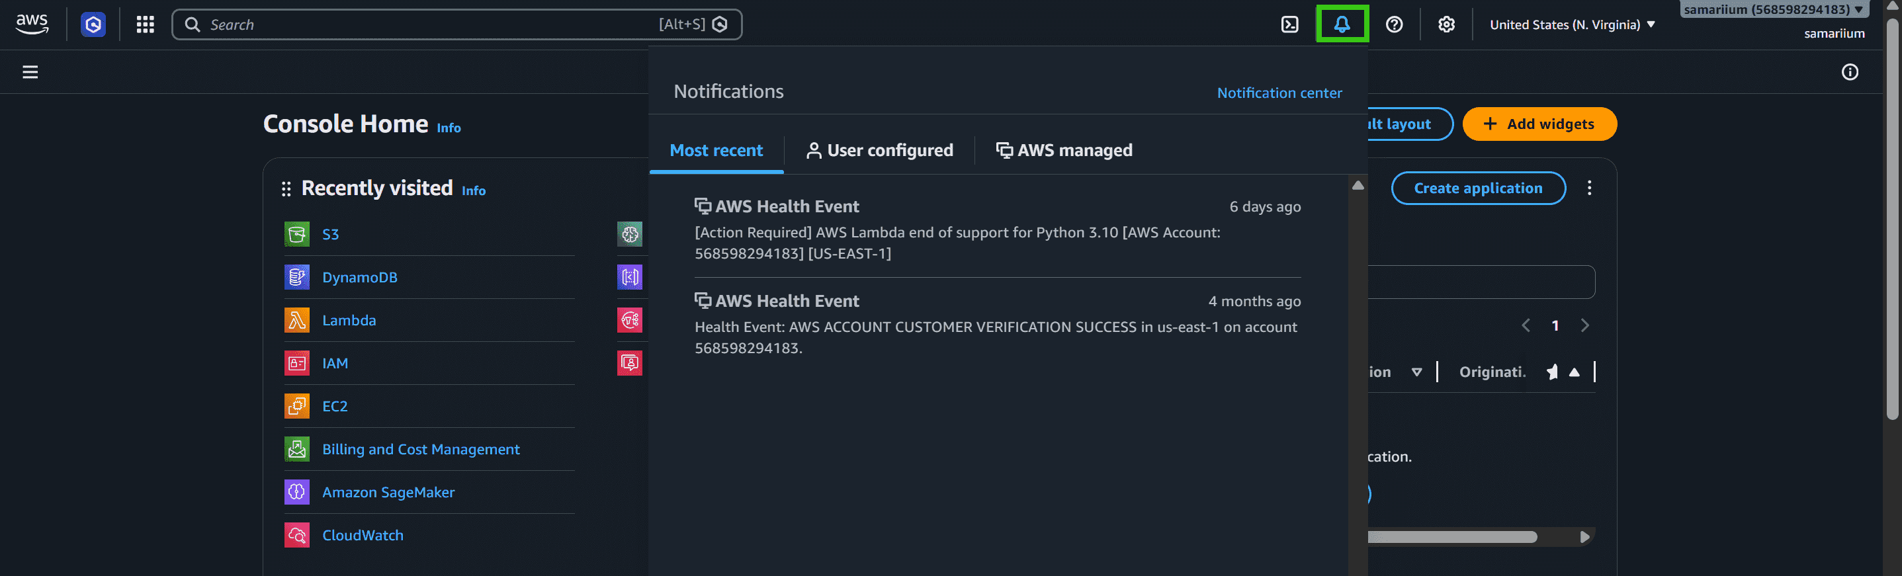The width and height of the screenshot is (1902, 576).
Task: Click the circled info icon below the account name
Action: 1850,71
